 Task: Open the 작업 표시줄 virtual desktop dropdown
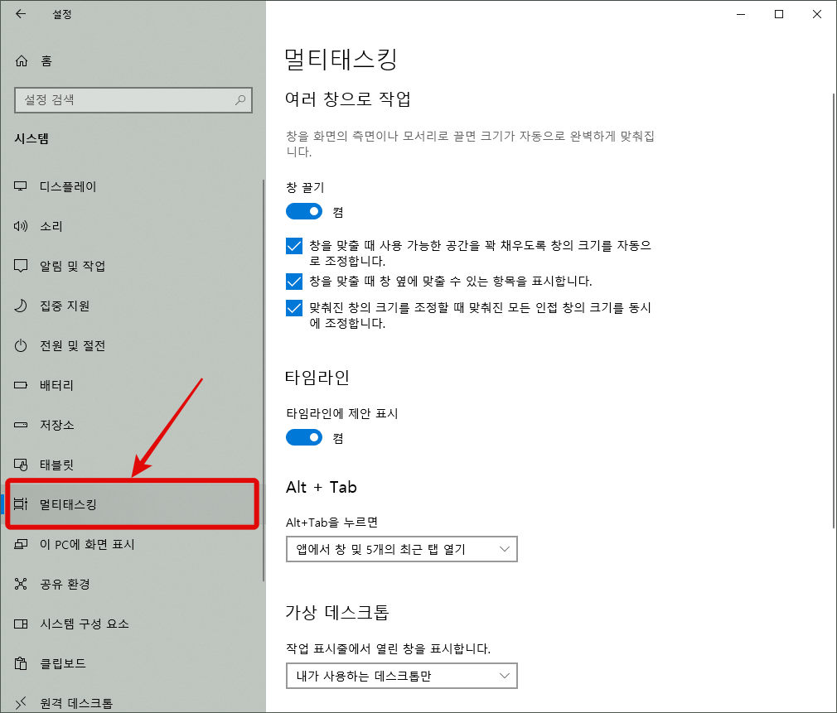(x=402, y=676)
